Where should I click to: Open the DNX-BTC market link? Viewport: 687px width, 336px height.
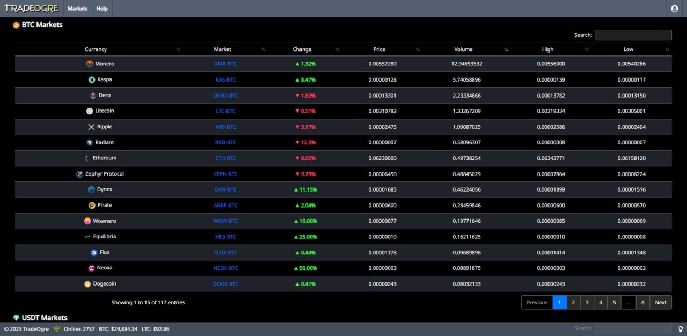click(225, 189)
